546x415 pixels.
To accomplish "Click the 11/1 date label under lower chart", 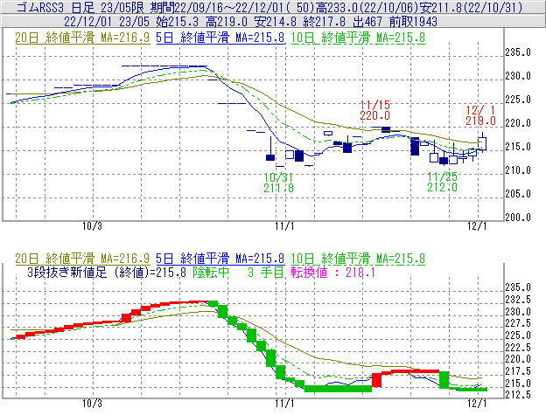I will [284, 403].
